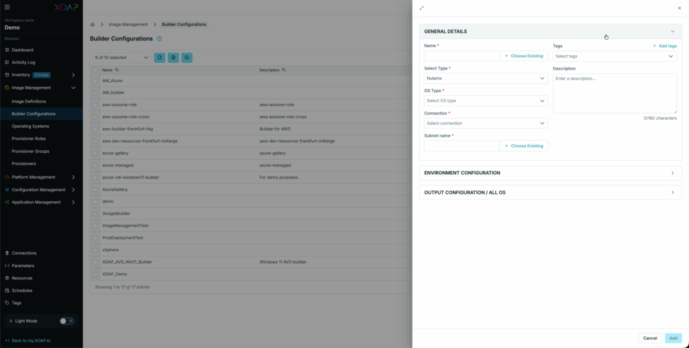Tick the select-all checkbox in table header
This screenshot has height=348, width=689.
click(x=95, y=70)
